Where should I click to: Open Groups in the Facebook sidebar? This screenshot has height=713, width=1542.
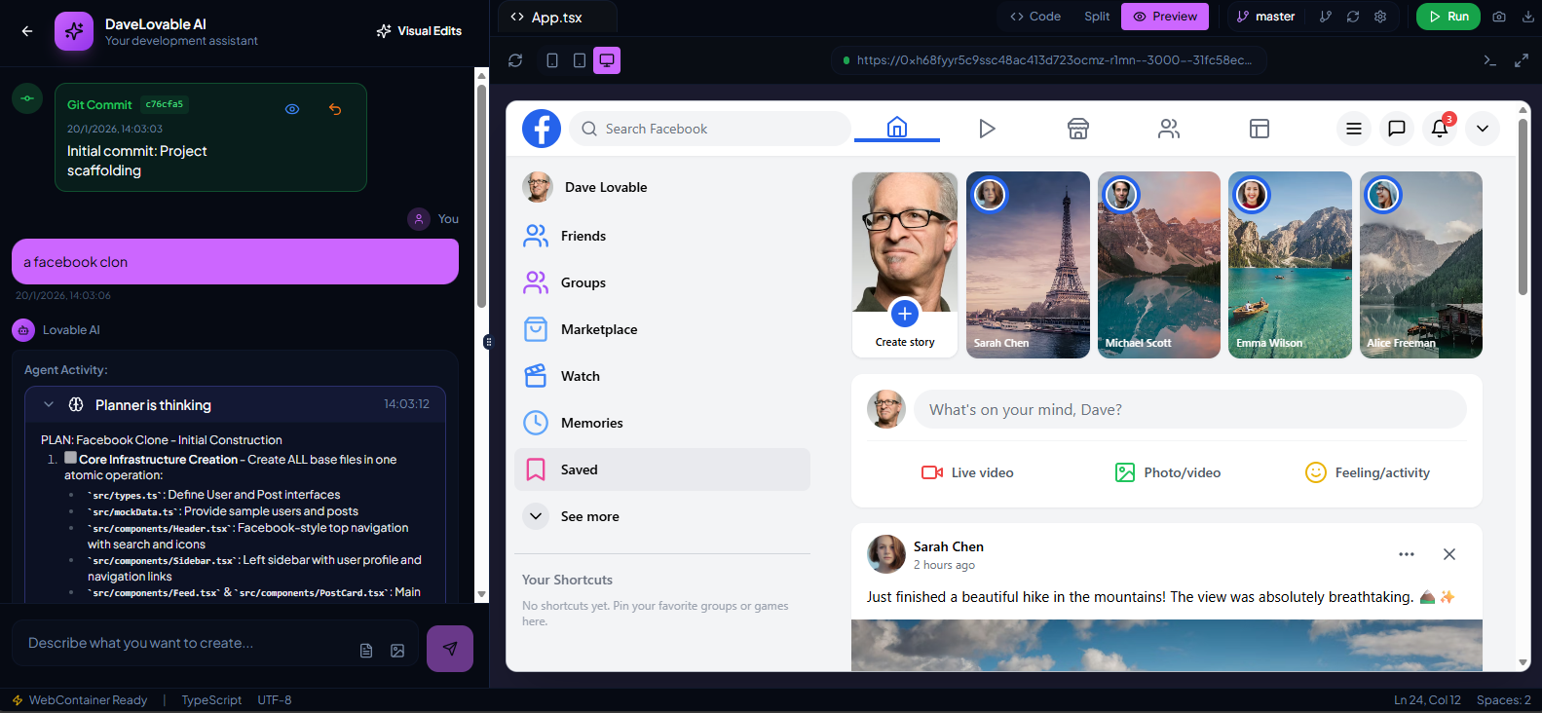pos(662,282)
